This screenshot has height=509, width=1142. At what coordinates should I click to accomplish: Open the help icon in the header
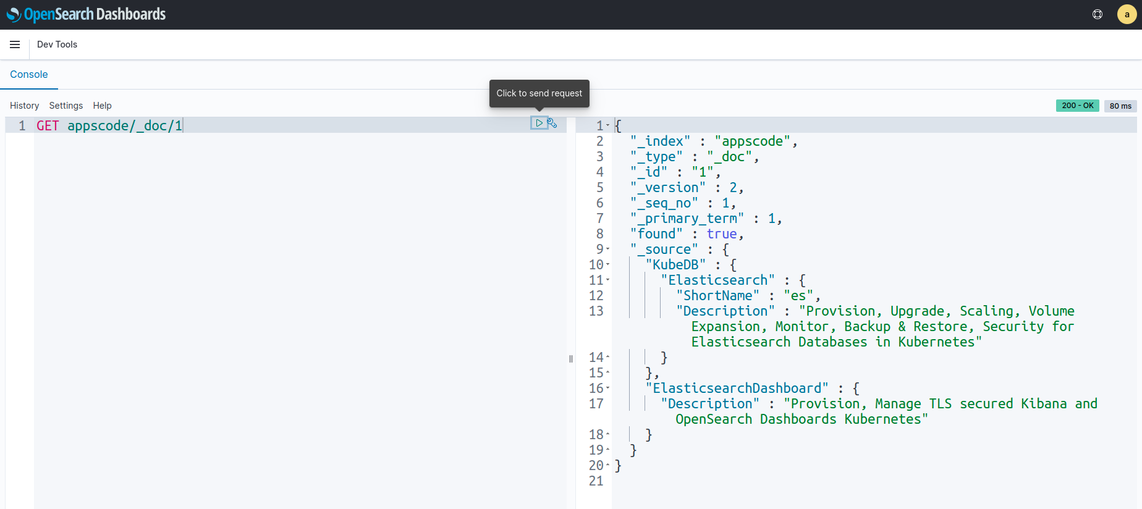point(1098,14)
